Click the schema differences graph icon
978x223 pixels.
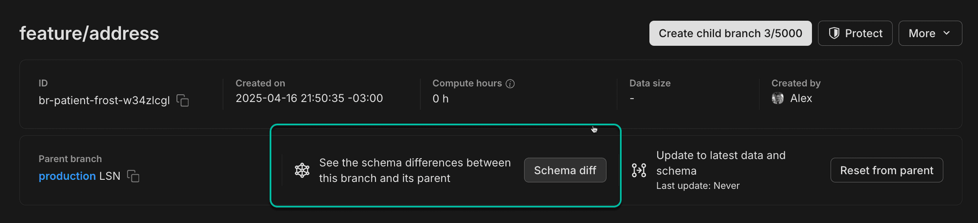302,171
